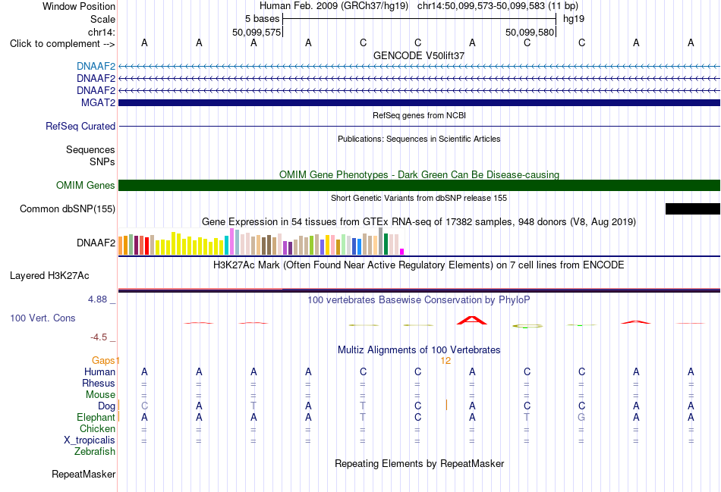Click the light-blue DNAAF2 transcript label

[96, 66]
